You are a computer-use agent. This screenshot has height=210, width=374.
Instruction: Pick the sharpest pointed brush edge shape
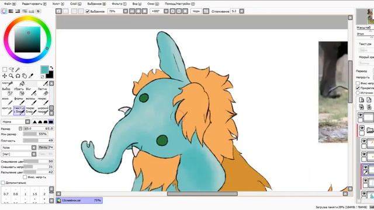point(35,122)
